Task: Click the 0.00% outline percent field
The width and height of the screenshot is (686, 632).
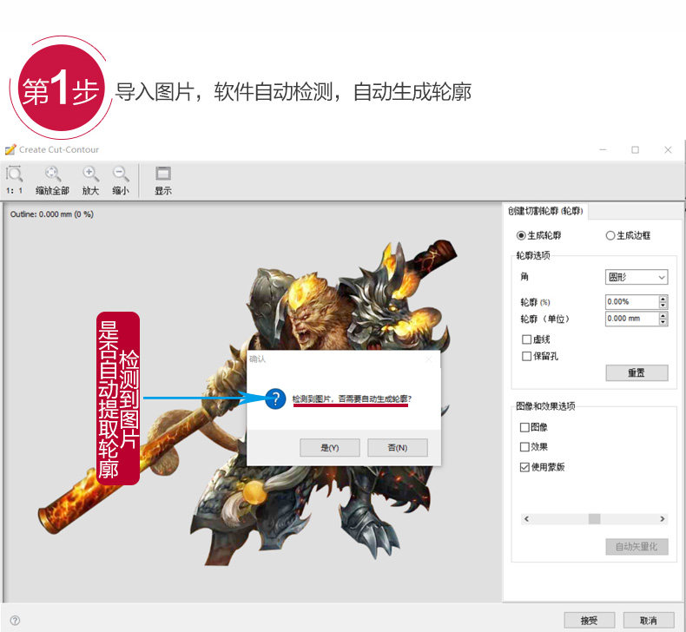Action: 632,302
